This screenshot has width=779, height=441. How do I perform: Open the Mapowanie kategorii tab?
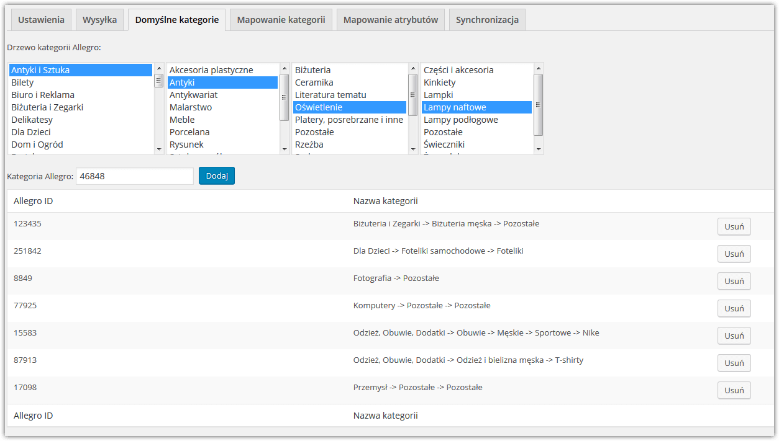(281, 20)
